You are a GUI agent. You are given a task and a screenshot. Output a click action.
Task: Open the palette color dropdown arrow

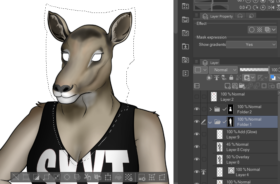click(x=279, y=78)
